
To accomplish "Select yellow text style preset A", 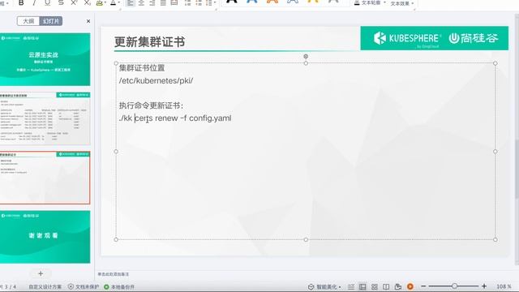I will pyautogui.click(x=313, y=2).
